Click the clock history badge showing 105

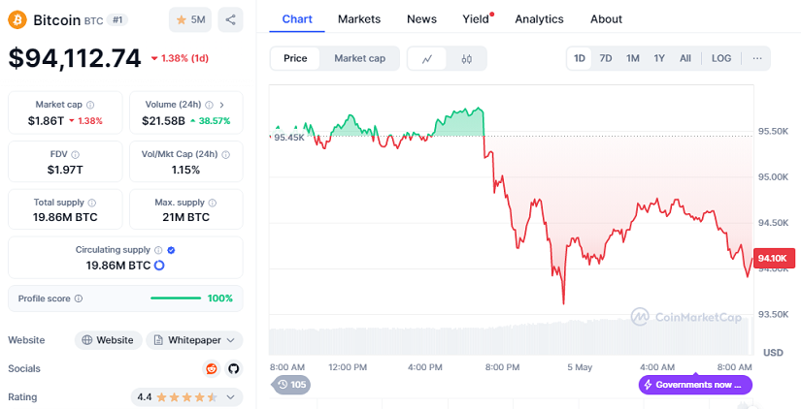[291, 385]
